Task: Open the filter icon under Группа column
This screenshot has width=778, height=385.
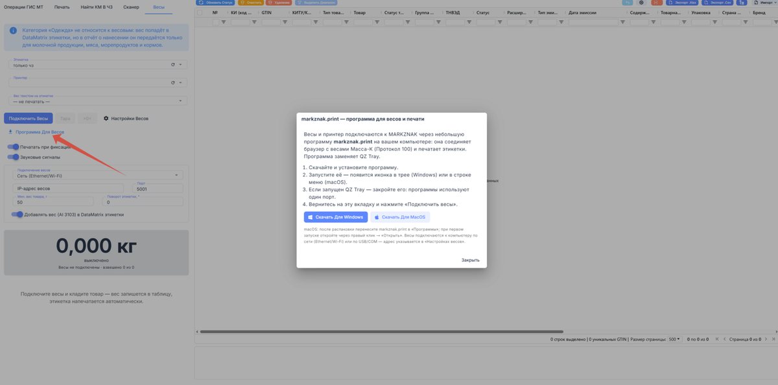Action: pyautogui.click(x=438, y=22)
